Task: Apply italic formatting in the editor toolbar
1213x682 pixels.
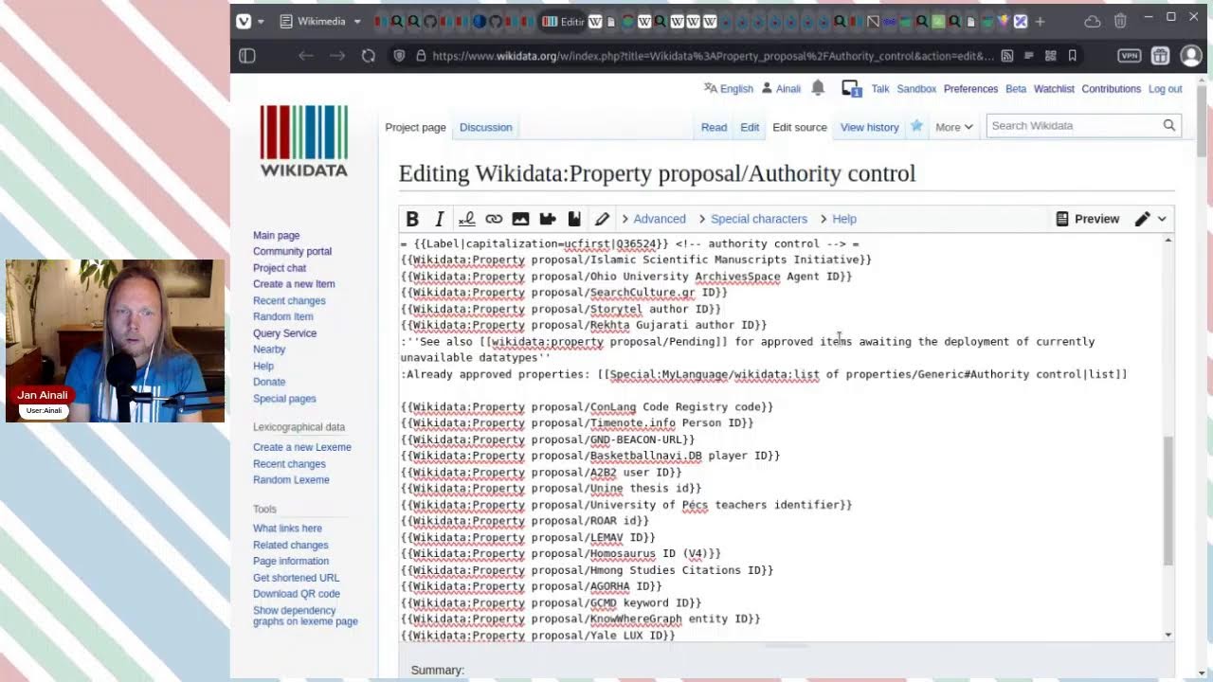Action: [x=439, y=219]
